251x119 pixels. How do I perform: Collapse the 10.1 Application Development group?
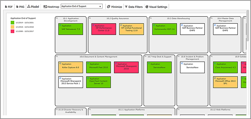pos(57,18)
